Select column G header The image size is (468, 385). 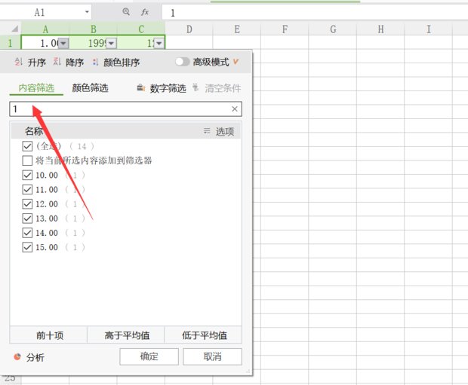[x=332, y=29]
